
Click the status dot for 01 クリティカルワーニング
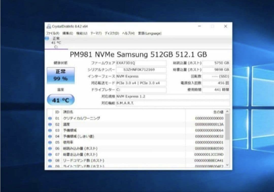point(50,118)
